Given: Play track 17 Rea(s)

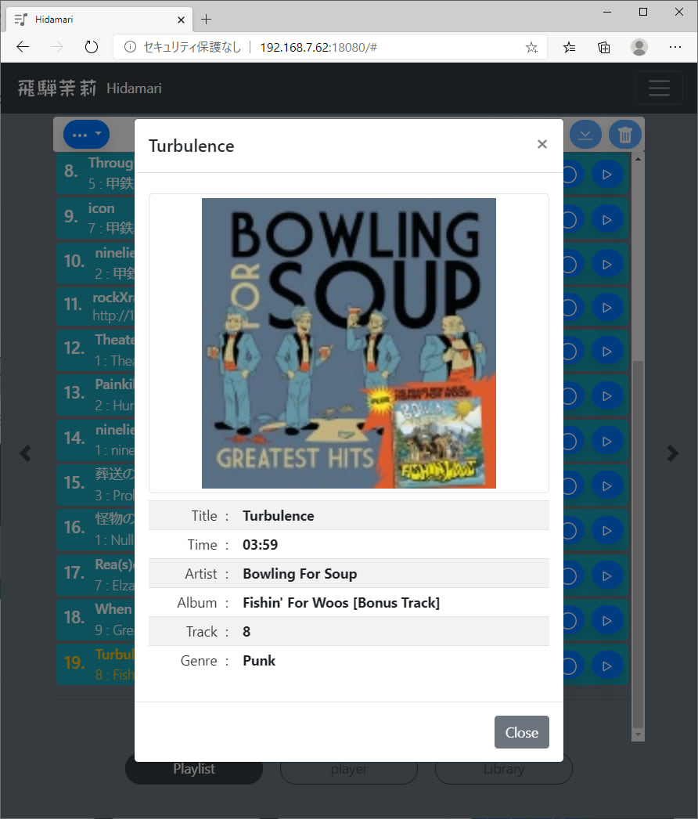Looking at the screenshot, I should pos(607,575).
